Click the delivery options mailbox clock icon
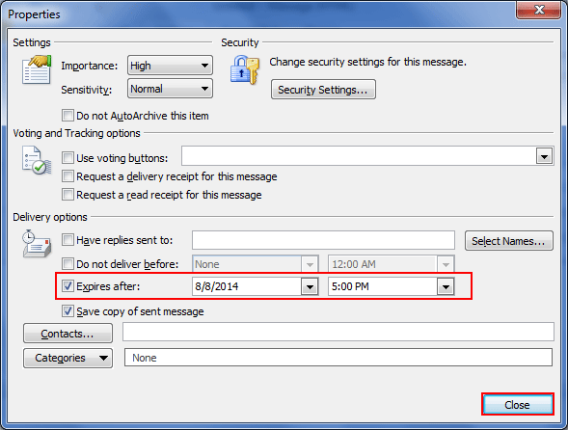568x430 pixels. click(37, 243)
